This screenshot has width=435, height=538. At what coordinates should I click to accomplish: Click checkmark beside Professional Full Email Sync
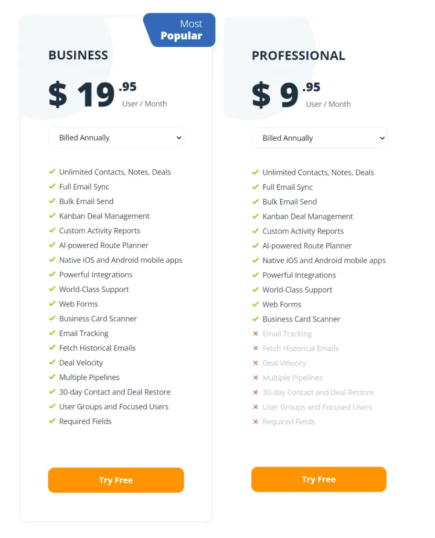pyautogui.click(x=256, y=187)
